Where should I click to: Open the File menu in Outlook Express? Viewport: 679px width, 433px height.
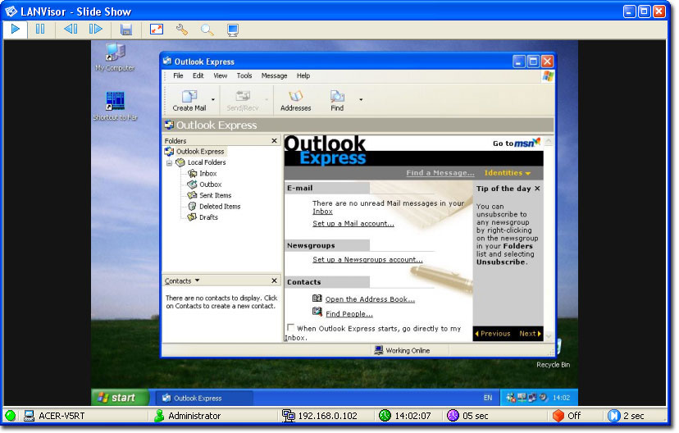coord(178,75)
